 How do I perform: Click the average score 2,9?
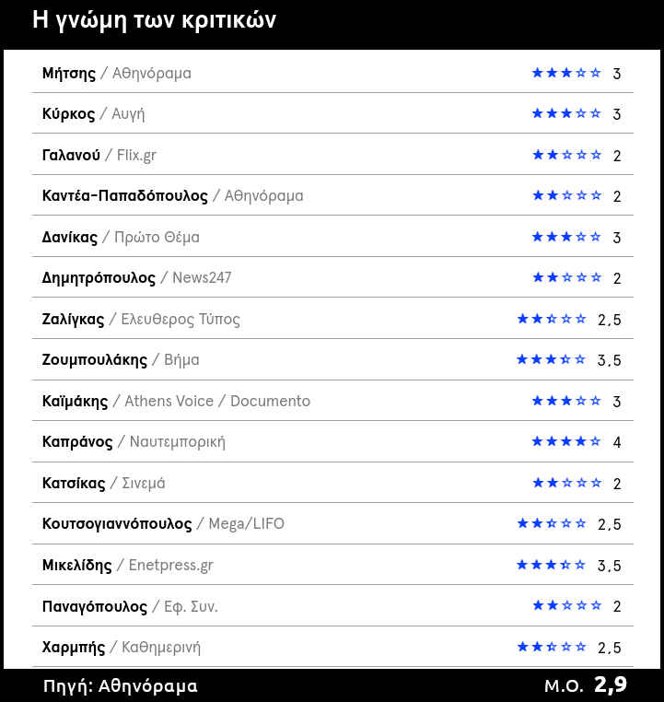click(x=611, y=684)
